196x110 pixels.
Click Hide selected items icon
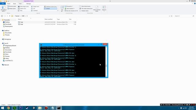(97, 9)
